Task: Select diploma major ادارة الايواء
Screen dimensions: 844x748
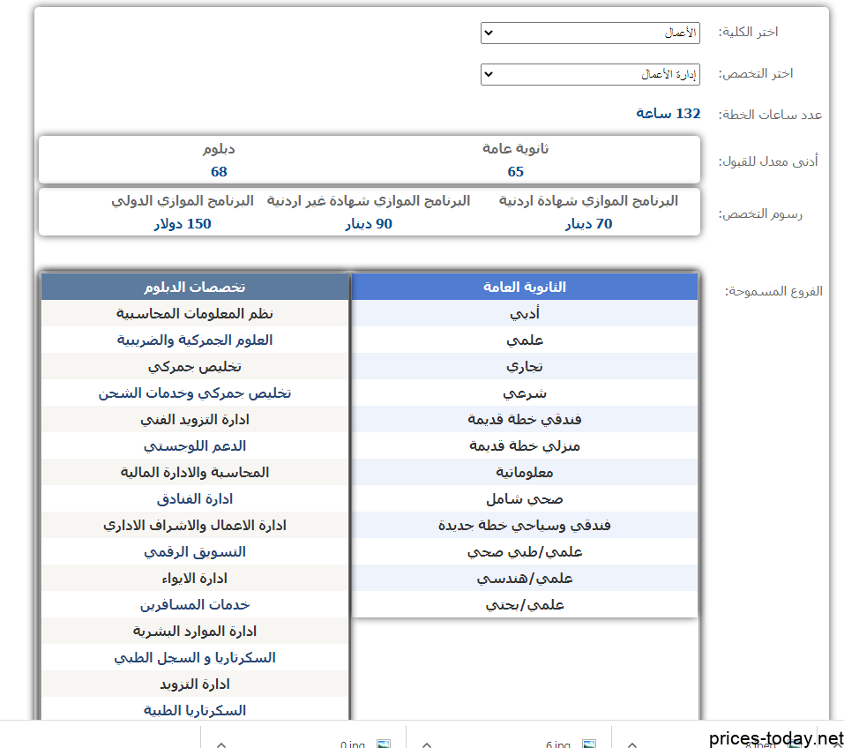Action: (x=195, y=578)
